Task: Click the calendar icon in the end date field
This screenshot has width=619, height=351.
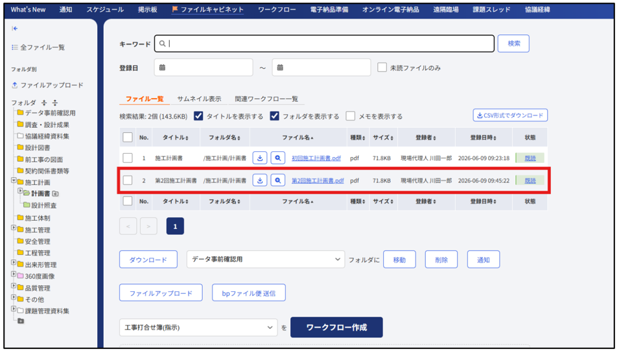Action: click(280, 67)
